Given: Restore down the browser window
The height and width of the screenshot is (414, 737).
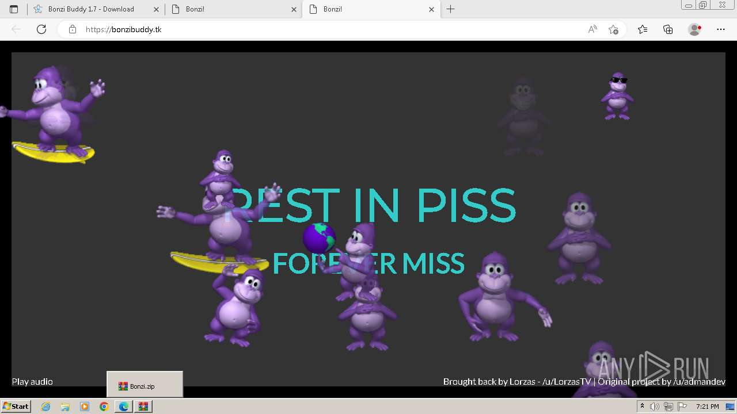Looking at the screenshot, I should pos(703,5).
